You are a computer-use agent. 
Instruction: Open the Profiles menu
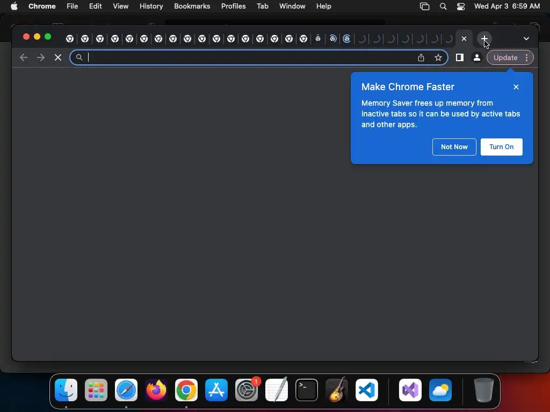point(233,6)
